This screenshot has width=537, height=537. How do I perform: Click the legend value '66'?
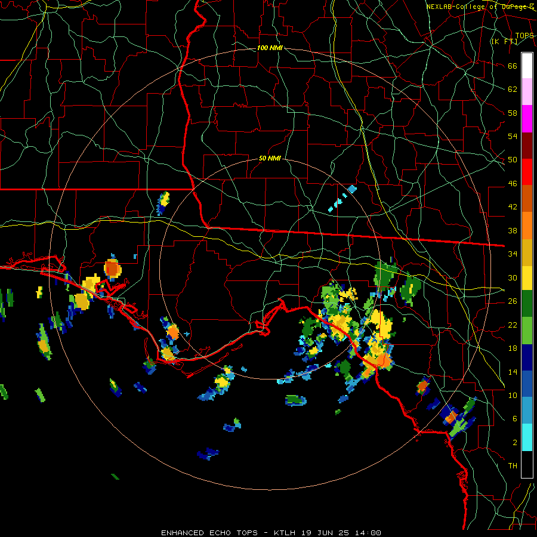513,66
